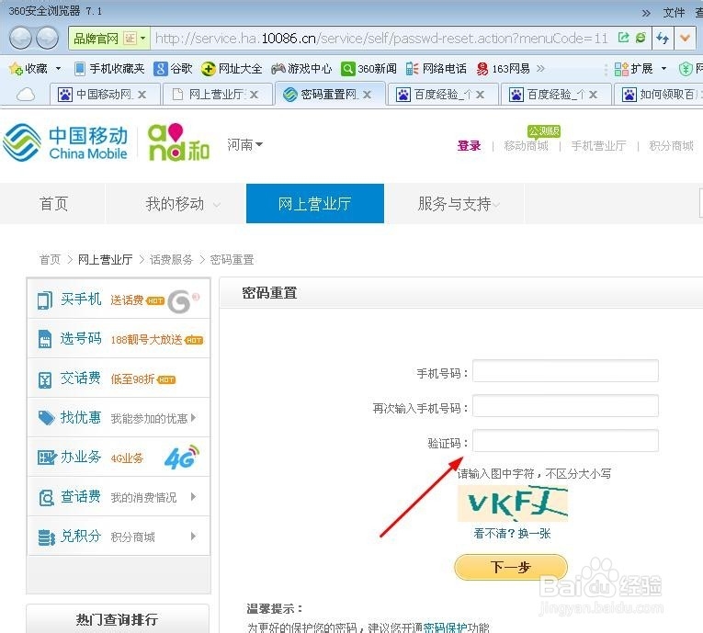Image resolution: width=703 pixels, height=633 pixels.
Task: Open 选号码 sidebar item
Action: pos(119,338)
